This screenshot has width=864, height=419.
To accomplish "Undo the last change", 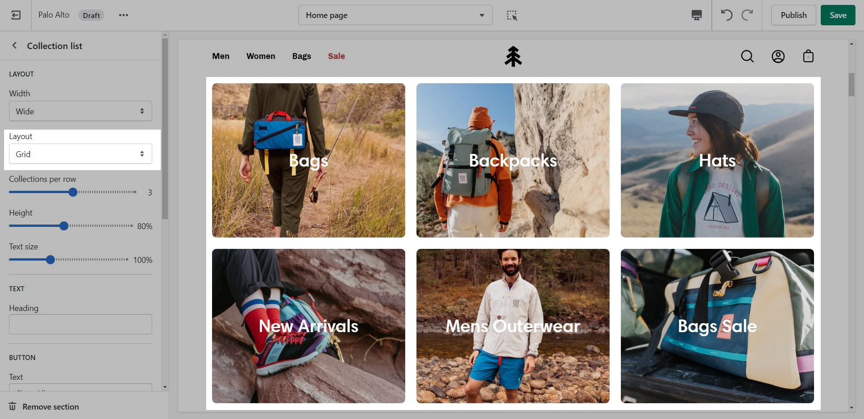I will tap(726, 15).
